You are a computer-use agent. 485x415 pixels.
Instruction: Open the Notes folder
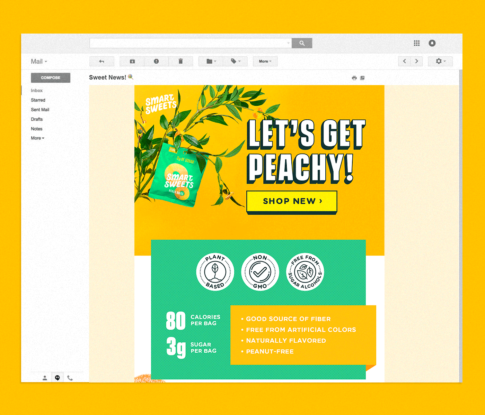coord(37,129)
